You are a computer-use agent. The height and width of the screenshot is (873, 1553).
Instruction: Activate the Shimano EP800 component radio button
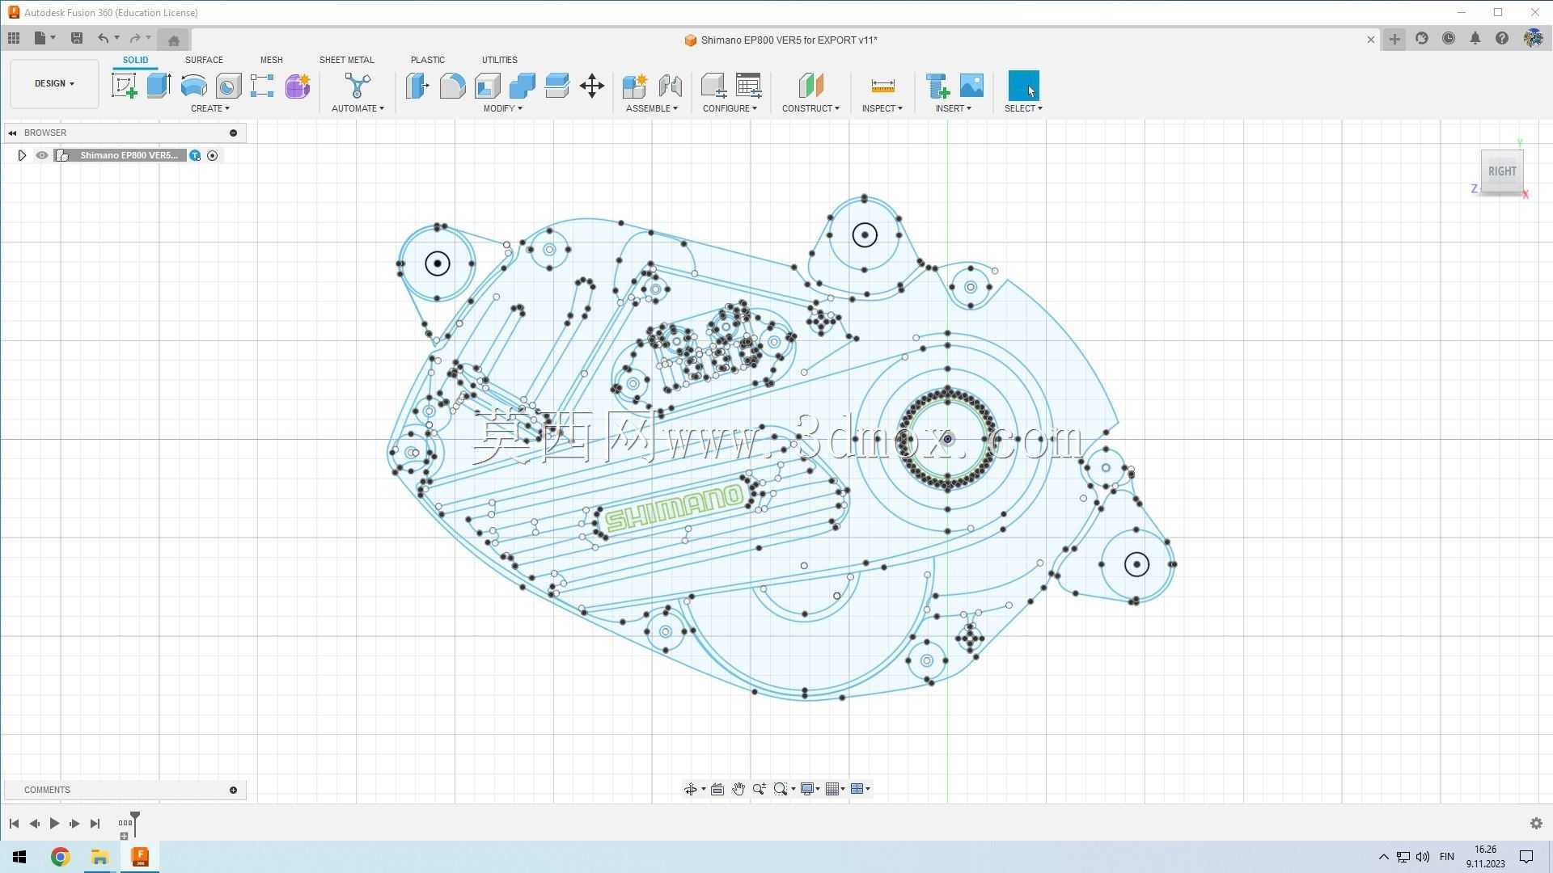pos(213,155)
